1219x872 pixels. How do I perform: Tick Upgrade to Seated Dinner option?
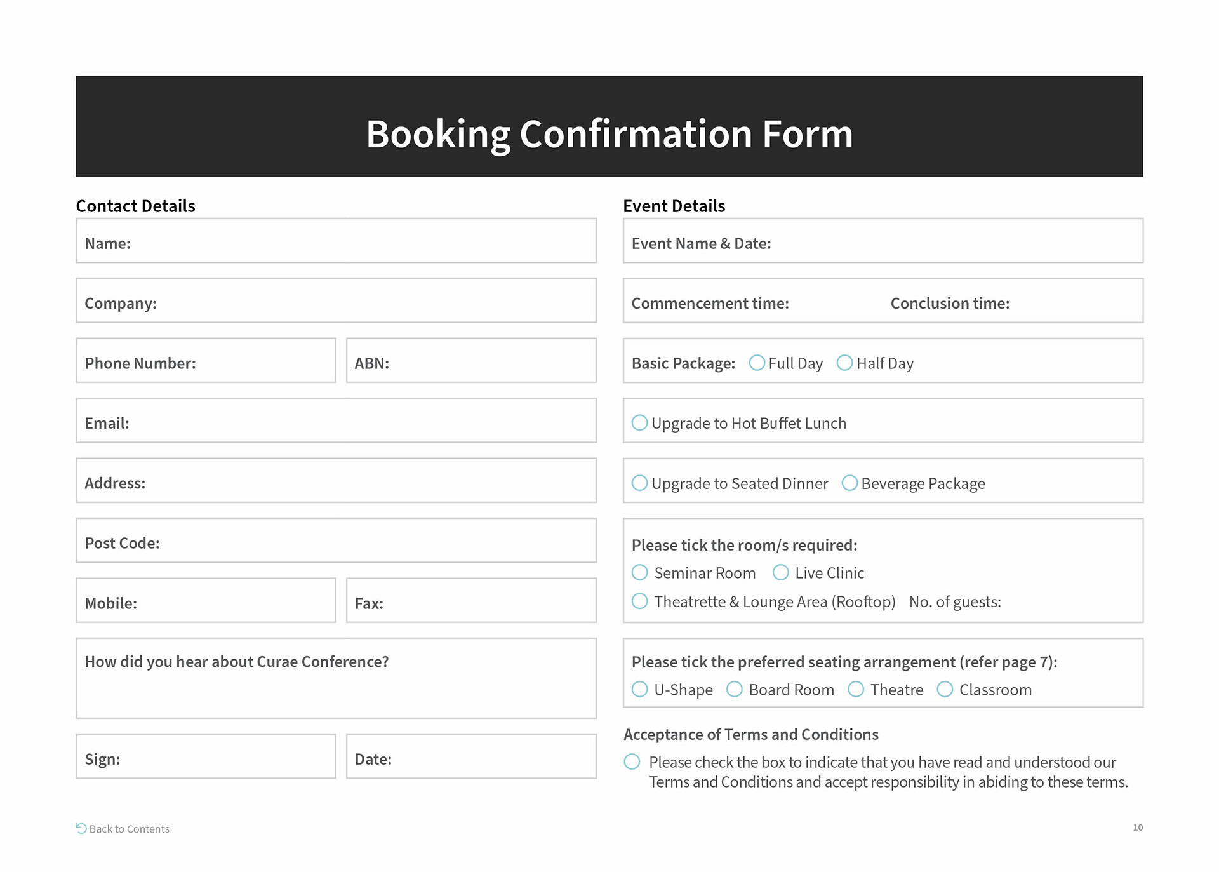click(x=639, y=483)
